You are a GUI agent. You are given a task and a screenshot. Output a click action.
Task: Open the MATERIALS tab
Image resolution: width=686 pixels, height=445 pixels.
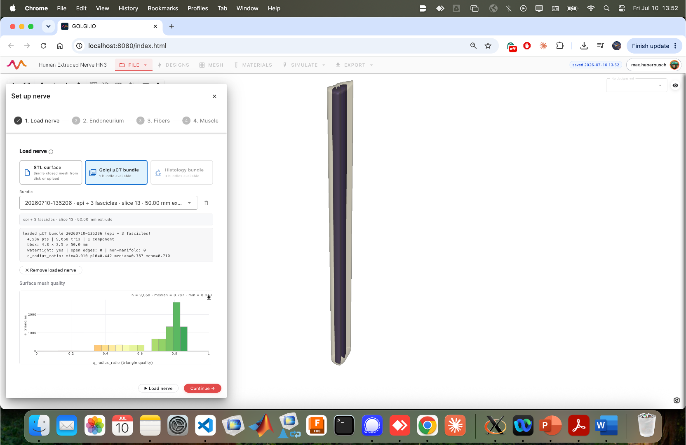coord(253,65)
